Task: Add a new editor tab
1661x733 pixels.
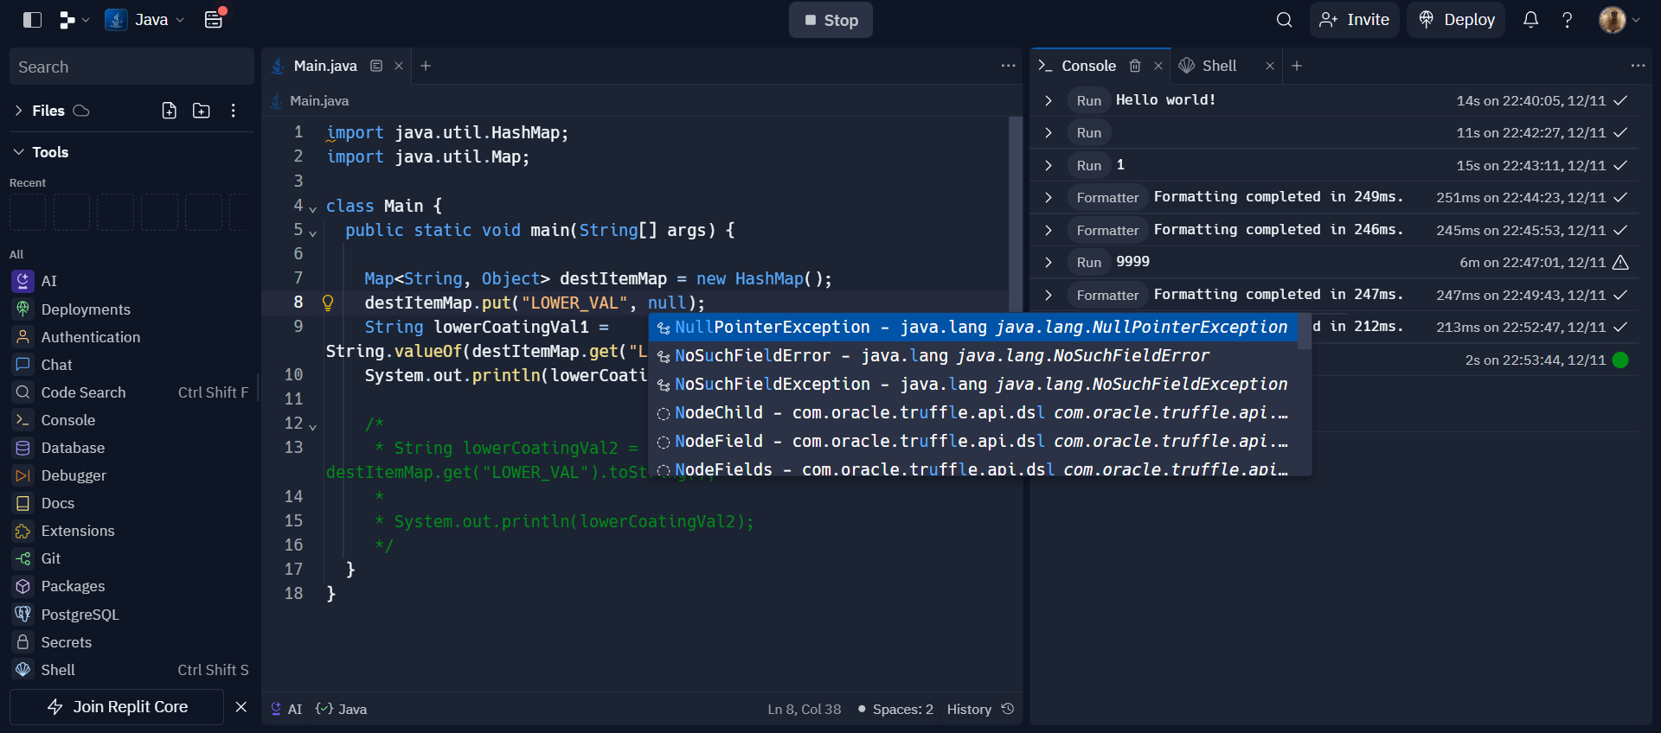Action: (426, 66)
